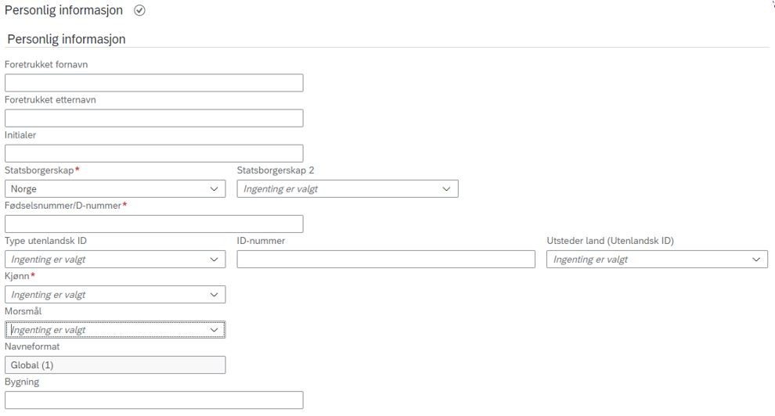Expand the Morsmål dropdown chevron
The height and width of the screenshot is (416, 775).
point(214,330)
